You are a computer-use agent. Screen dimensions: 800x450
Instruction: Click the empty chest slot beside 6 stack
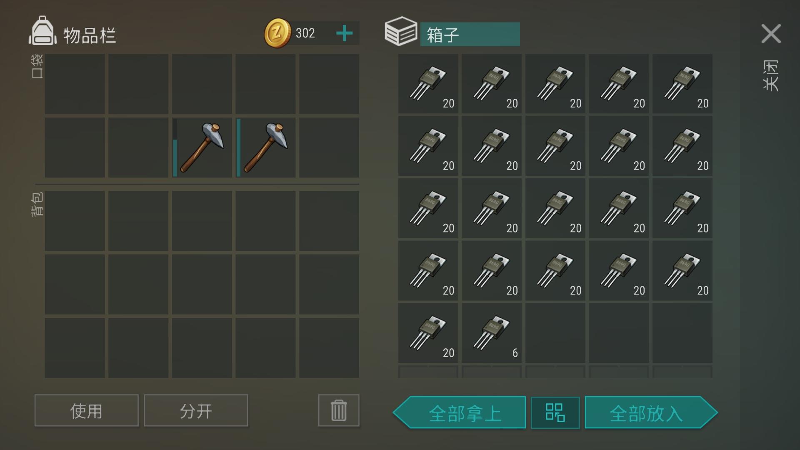pyautogui.click(x=555, y=333)
